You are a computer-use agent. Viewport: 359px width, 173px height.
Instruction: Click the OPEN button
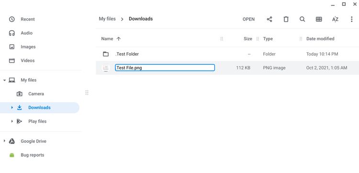tap(248, 19)
